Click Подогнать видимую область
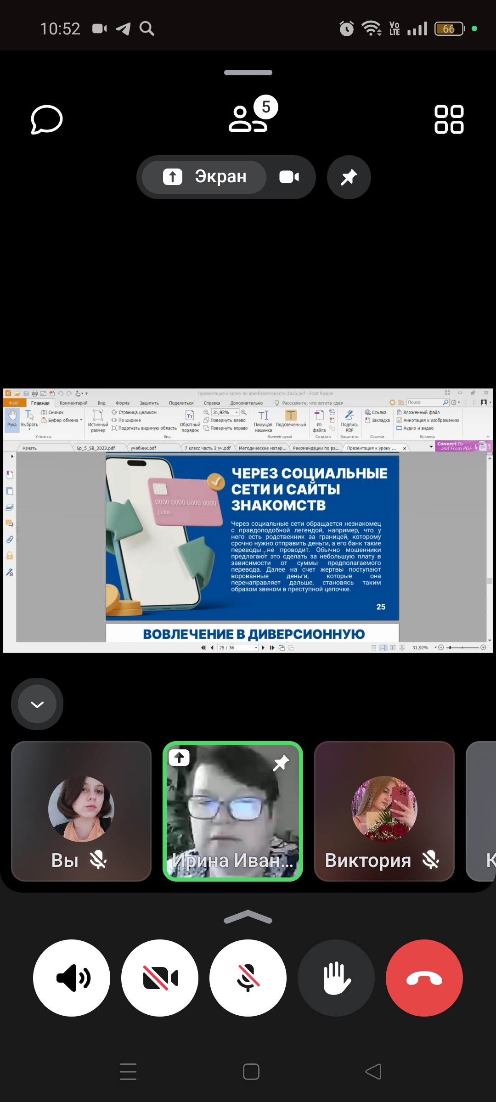Image resolution: width=496 pixels, height=1102 pixels. click(x=144, y=428)
